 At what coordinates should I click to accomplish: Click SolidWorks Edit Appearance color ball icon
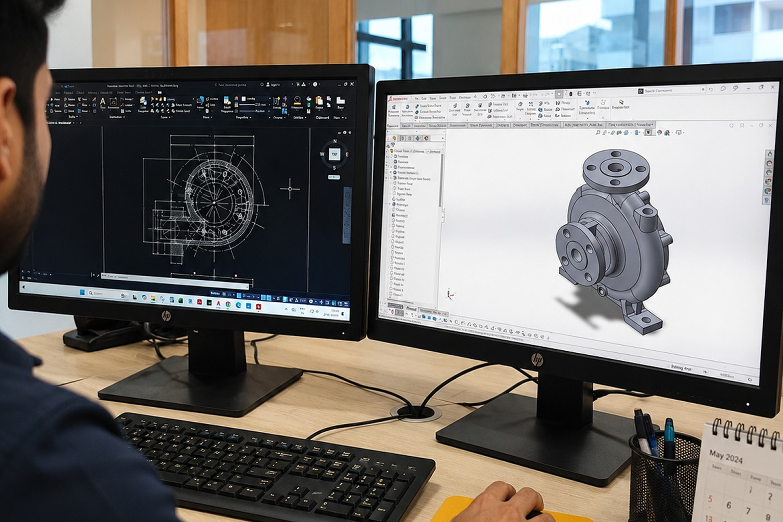click(x=659, y=133)
